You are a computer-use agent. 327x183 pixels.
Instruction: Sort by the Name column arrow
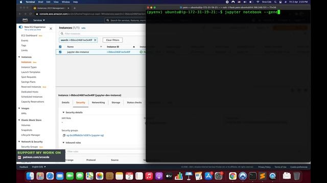101,47
